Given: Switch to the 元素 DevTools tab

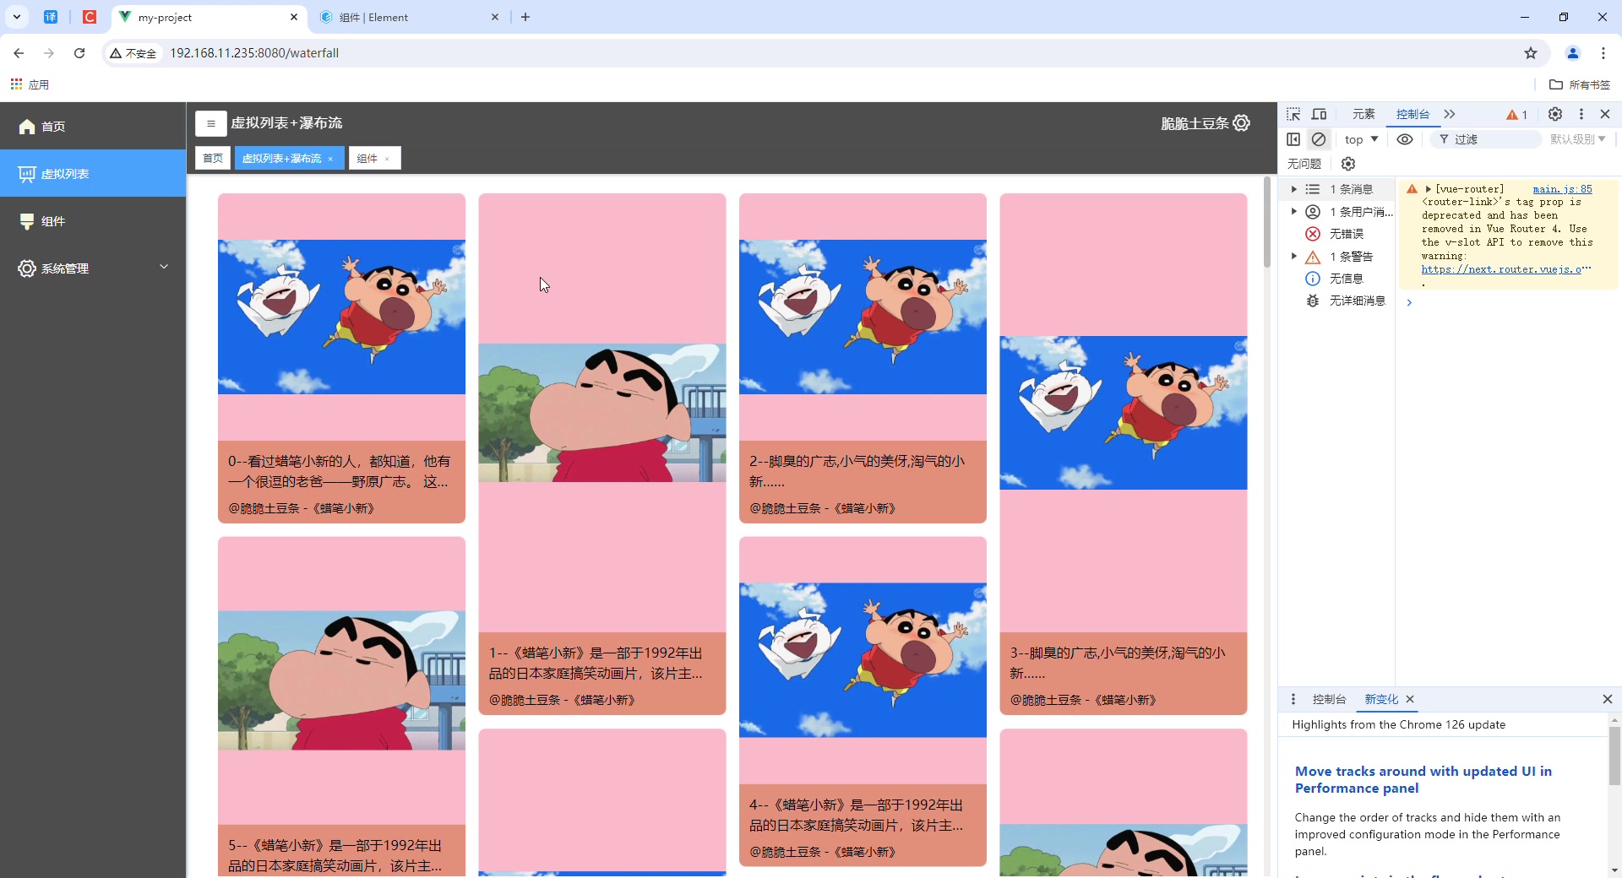Looking at the screenshot, I should (x=1363, y=115).
